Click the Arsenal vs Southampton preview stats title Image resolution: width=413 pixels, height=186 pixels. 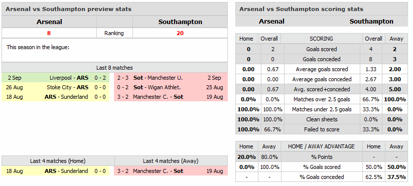tap(68, 9)
